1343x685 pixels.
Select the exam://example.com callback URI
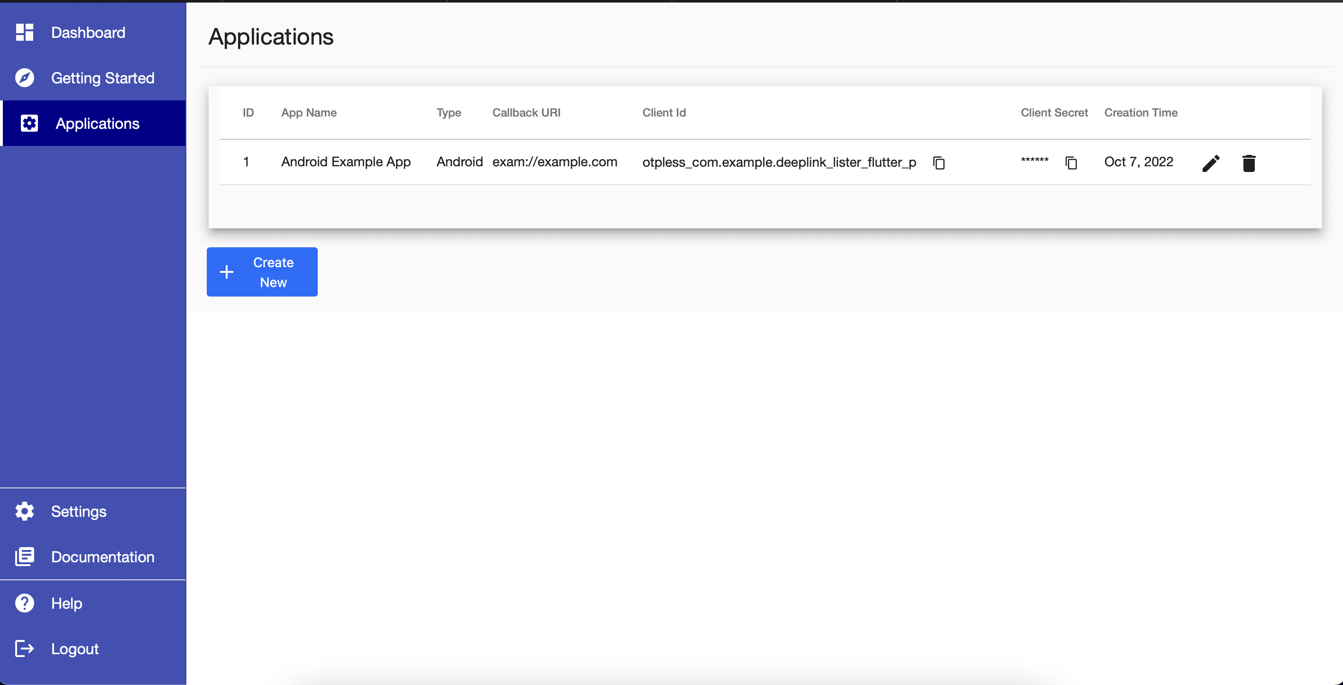point(555,162)
